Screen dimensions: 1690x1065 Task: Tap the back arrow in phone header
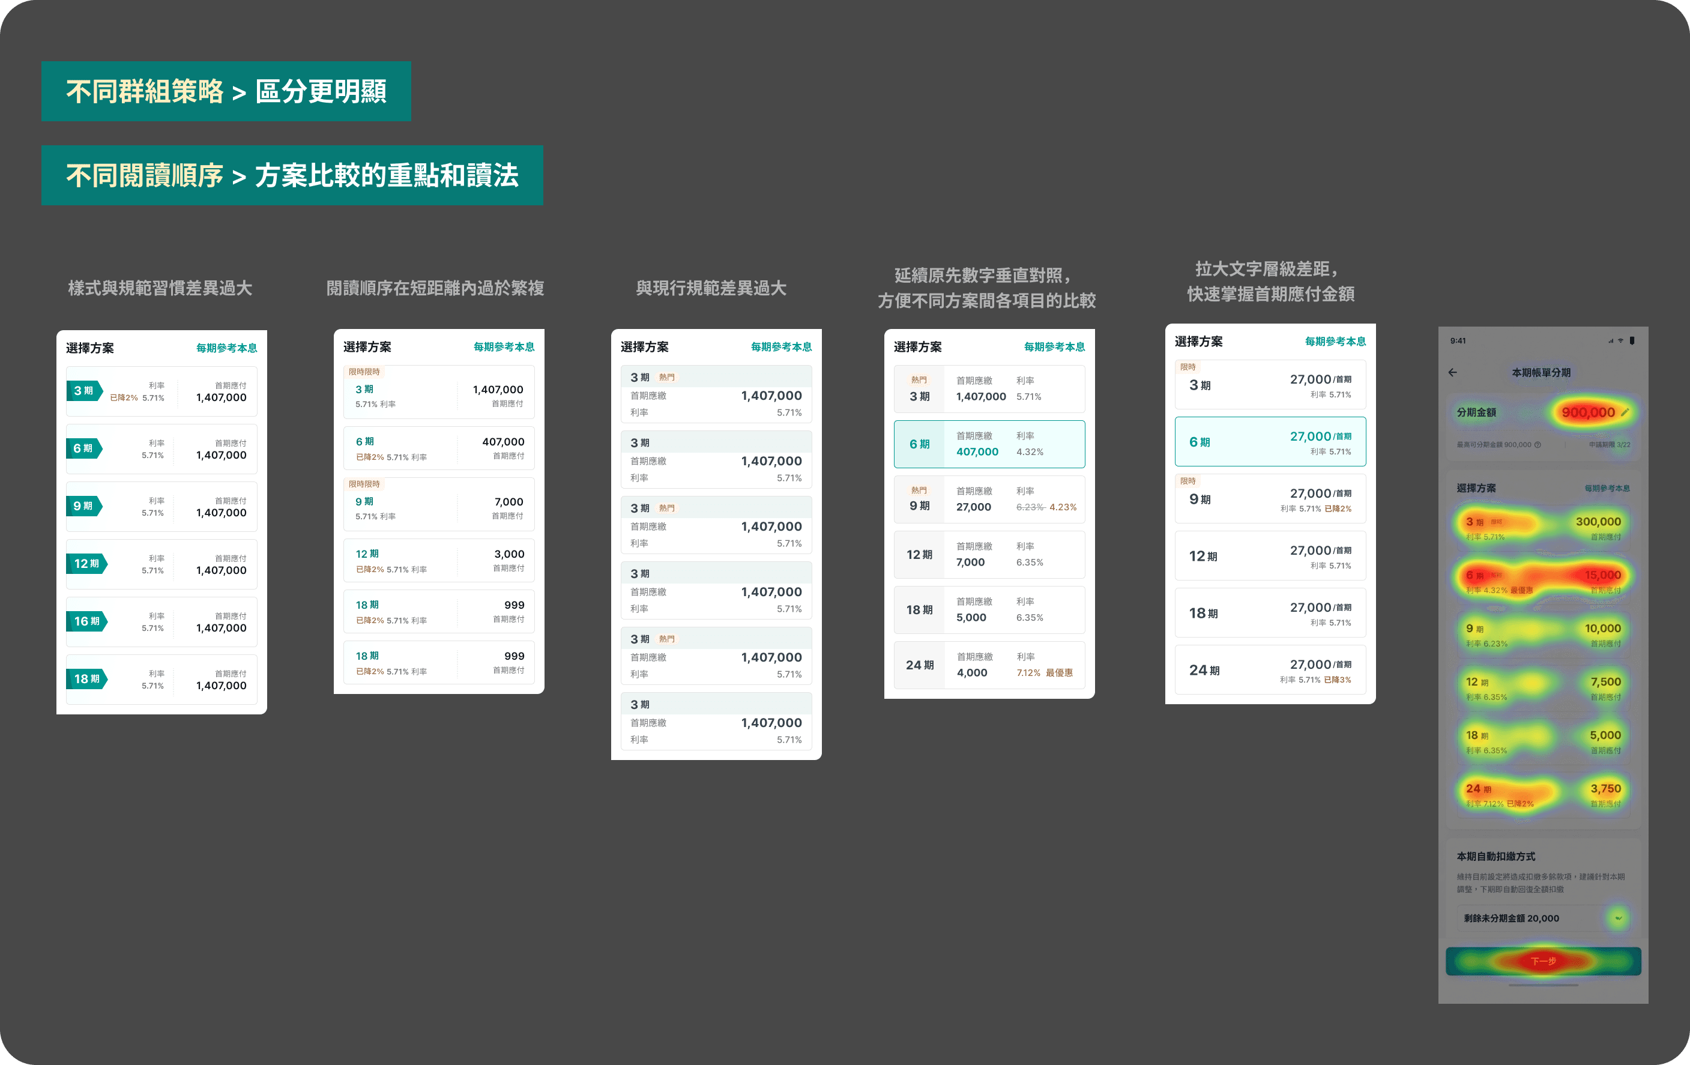[x=1453, y=373]
